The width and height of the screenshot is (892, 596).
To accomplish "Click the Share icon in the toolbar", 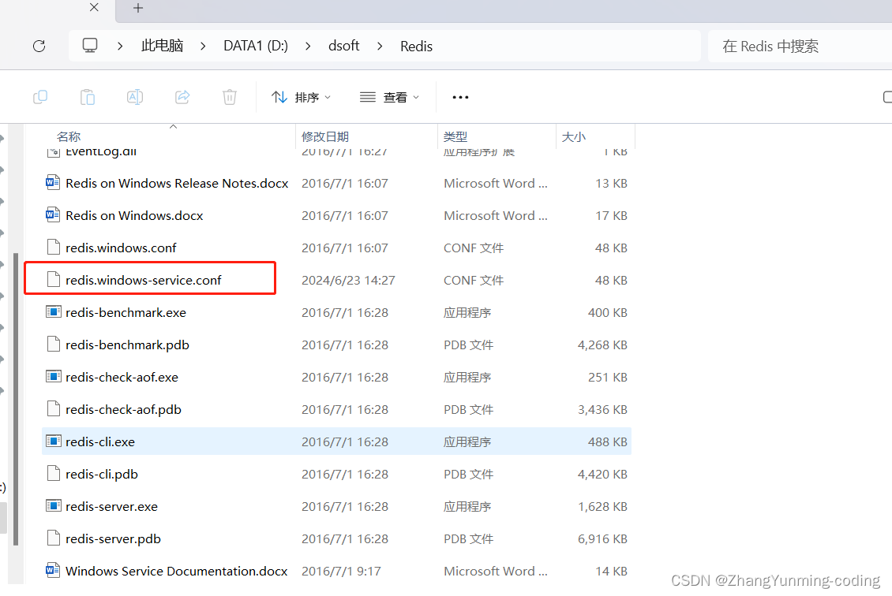I will (x=182, y=96).
